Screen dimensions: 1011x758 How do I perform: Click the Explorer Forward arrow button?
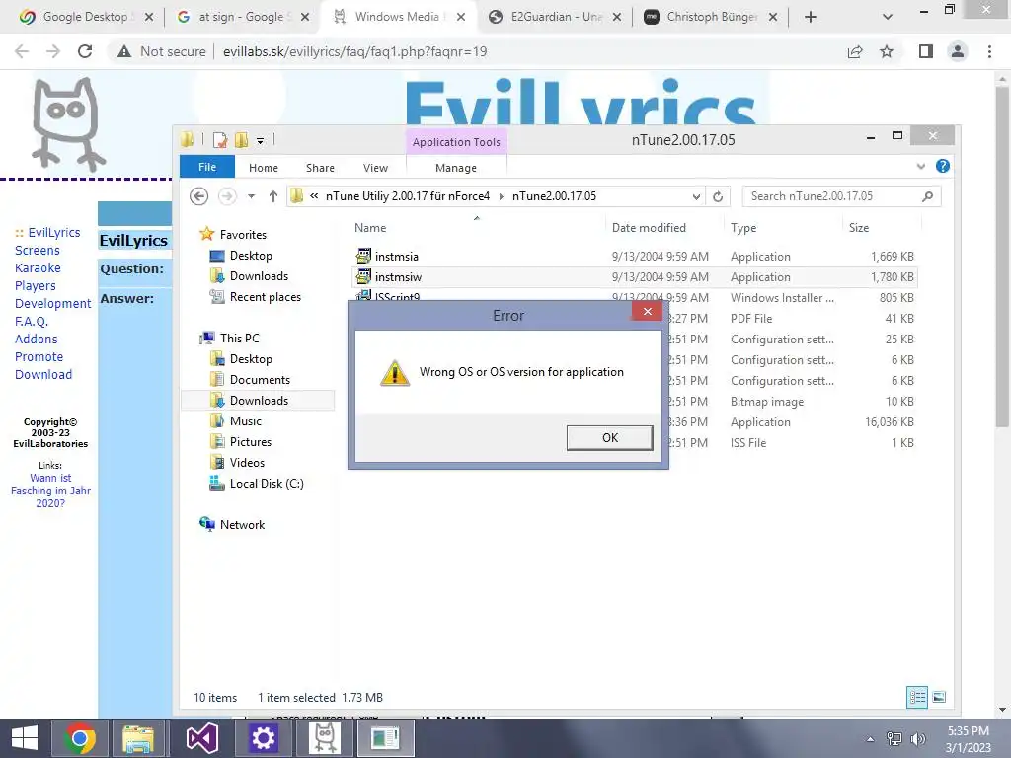[x=227, y=196]
